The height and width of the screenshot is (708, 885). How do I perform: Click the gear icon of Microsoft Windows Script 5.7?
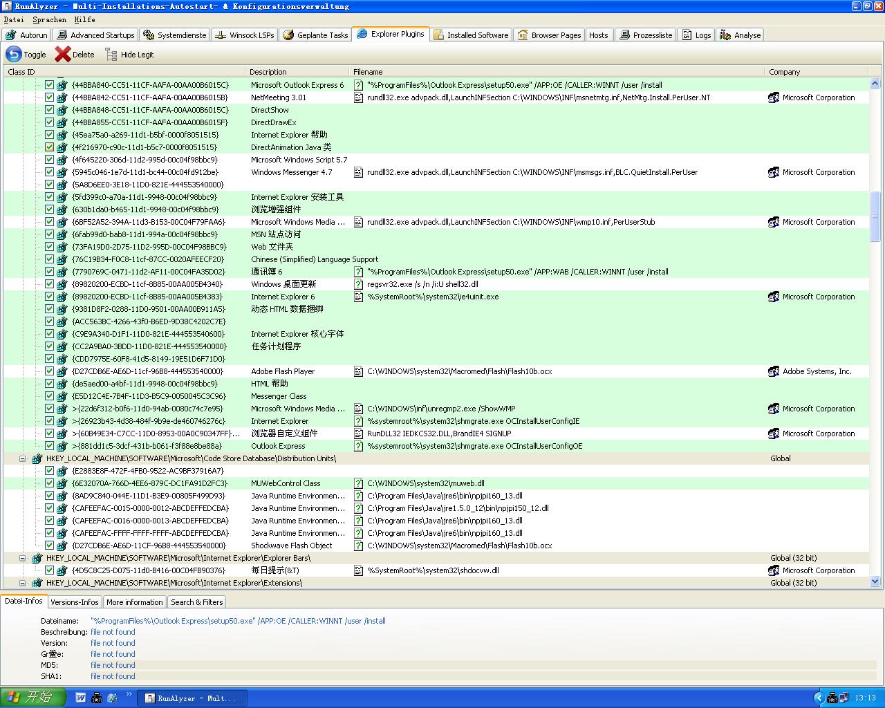pos(62,160)
